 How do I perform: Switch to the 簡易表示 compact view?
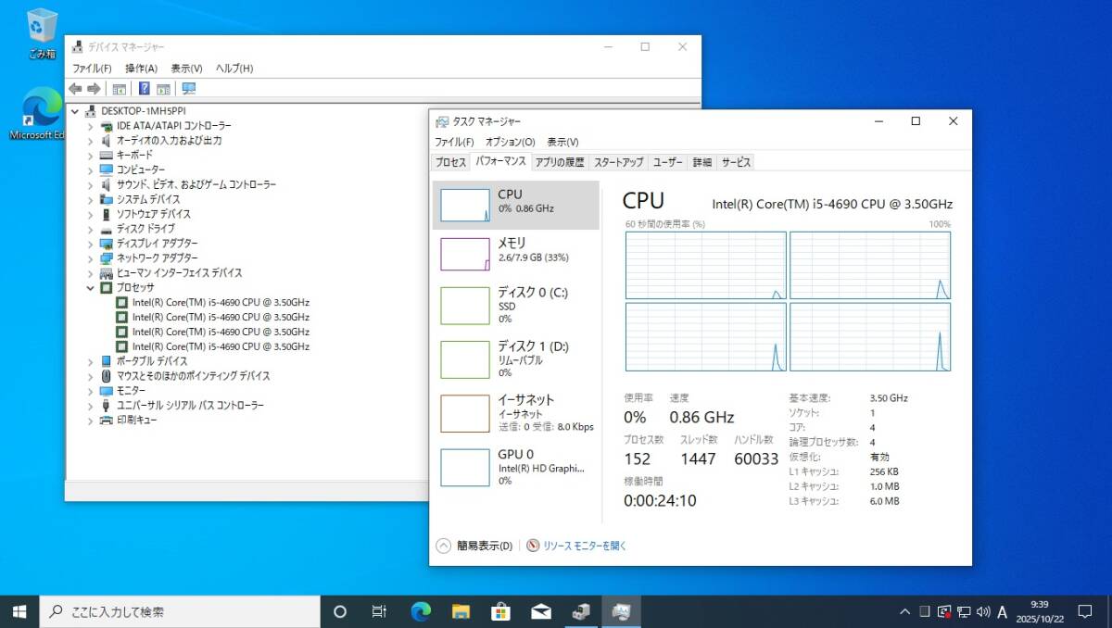pyautogui.click(x=474, y=546)
